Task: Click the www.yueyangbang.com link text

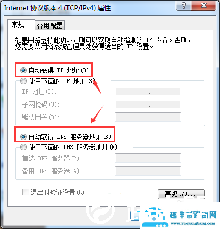Action: pyautogui.click(x=193, y=223)
